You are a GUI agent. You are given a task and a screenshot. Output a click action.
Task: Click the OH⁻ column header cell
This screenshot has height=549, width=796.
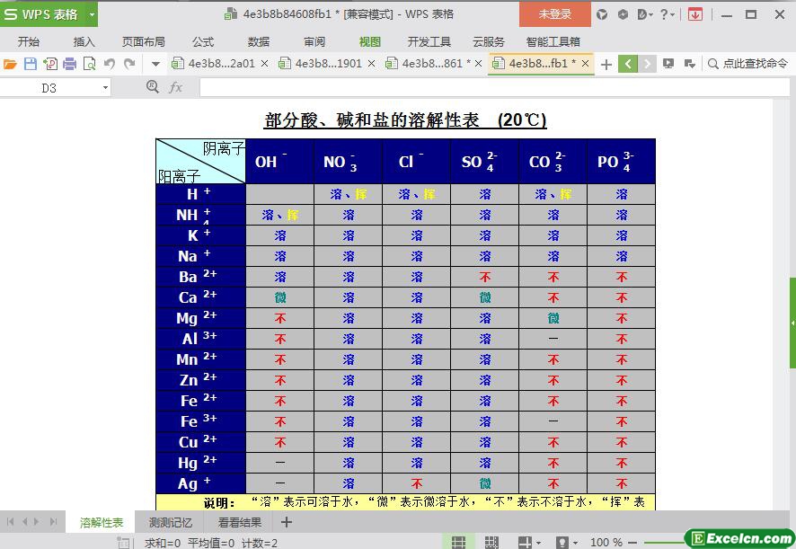coord(279,162)
